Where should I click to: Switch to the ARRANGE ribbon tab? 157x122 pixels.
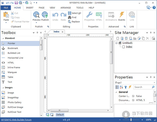coord(66,8)
